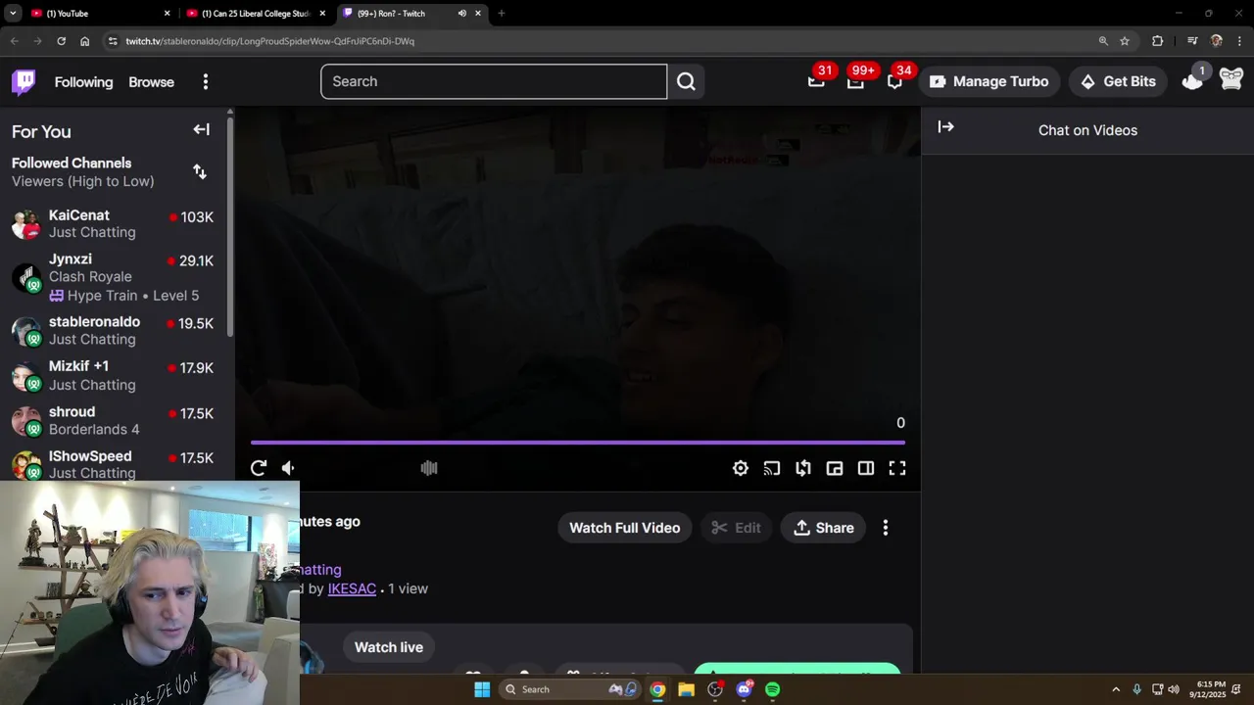The image size is (1254, 705).
Task: Collapse the Chat on Videos panel
Action: pos(945,127)
